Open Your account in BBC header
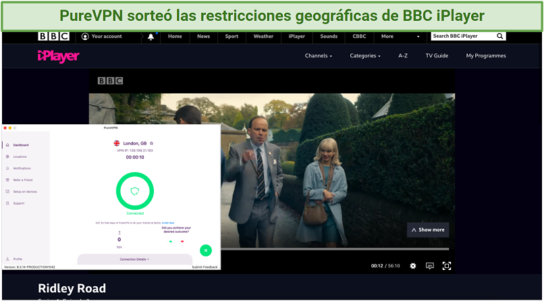The image size is (544, 301). 102,36
